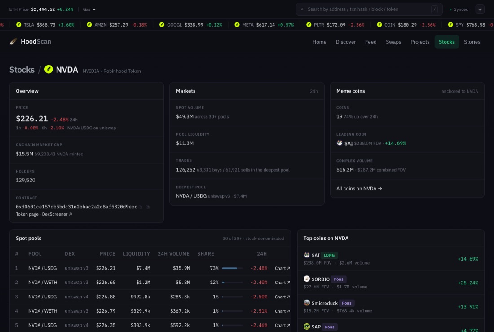Open Chart link for row 2 NVDA / WETH
The width and height of the screenshot is (494, 332).
282,283
